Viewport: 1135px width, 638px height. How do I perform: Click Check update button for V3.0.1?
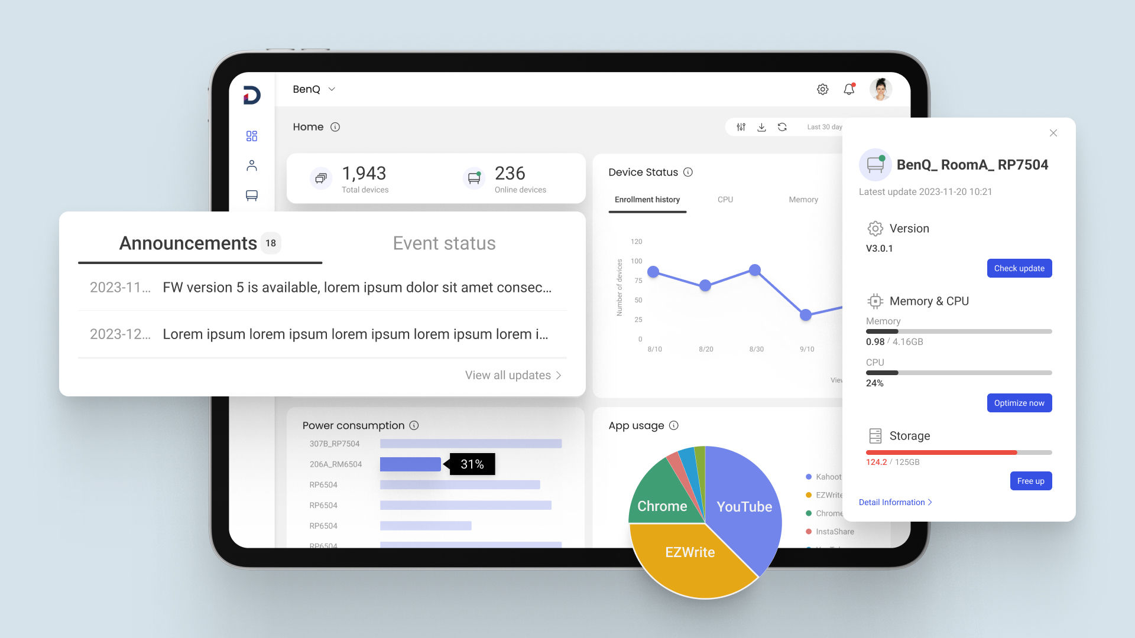(1018, 268)
